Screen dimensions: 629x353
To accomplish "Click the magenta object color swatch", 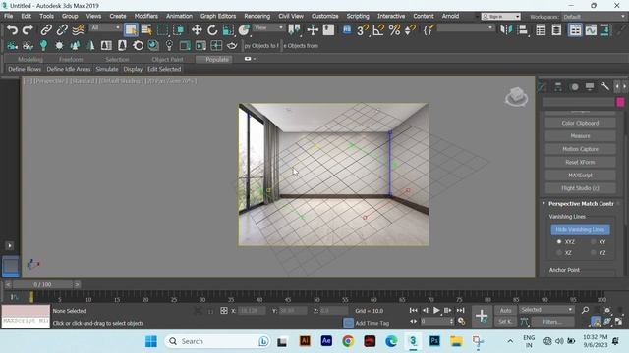I will tap(620, 102).
